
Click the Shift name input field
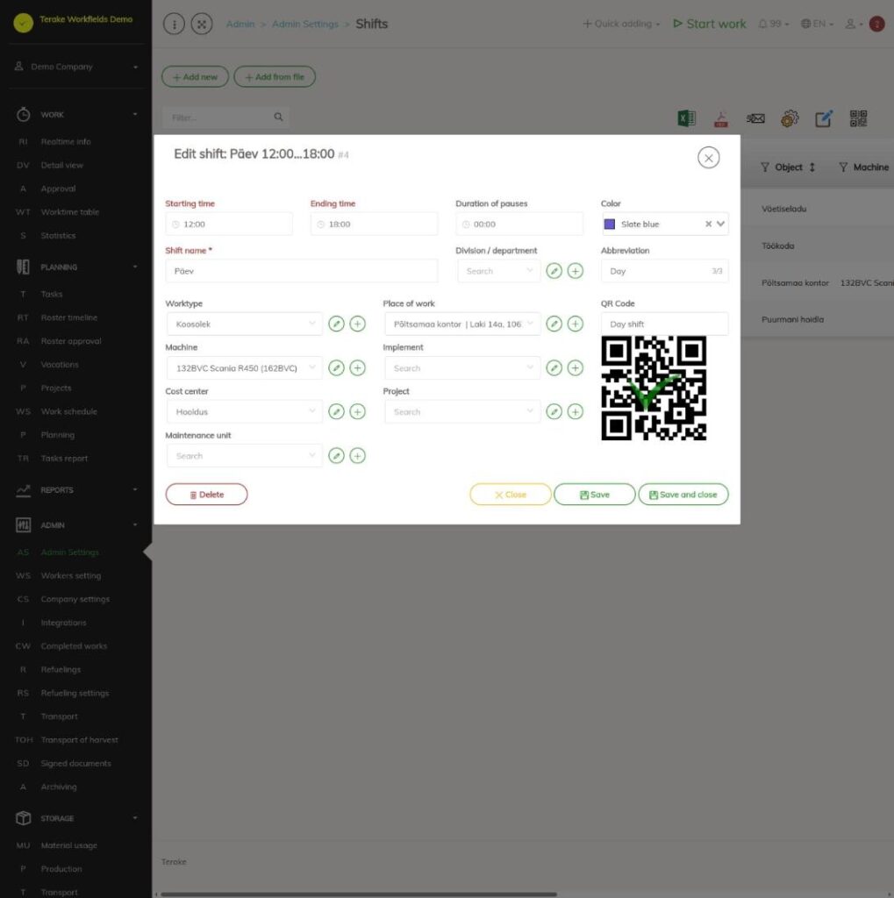[302, 271]
